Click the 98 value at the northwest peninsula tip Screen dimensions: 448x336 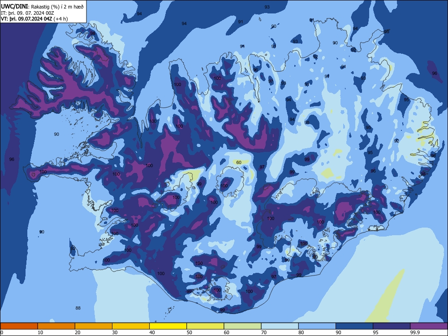pyautogui.click(x=93, y=33)
